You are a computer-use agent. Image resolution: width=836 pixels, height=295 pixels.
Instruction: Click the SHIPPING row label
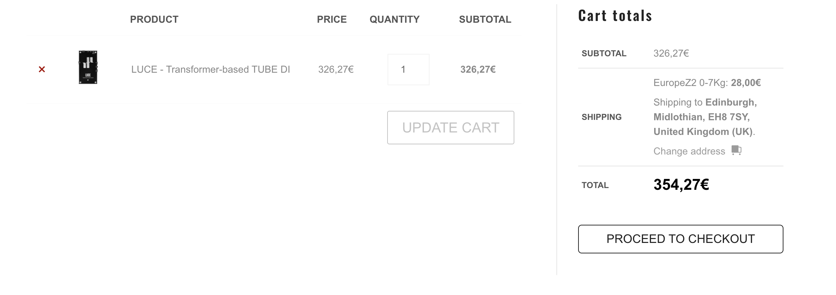click(x=601, y=117)
